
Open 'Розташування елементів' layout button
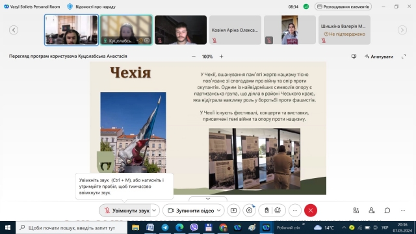(343, 6)
